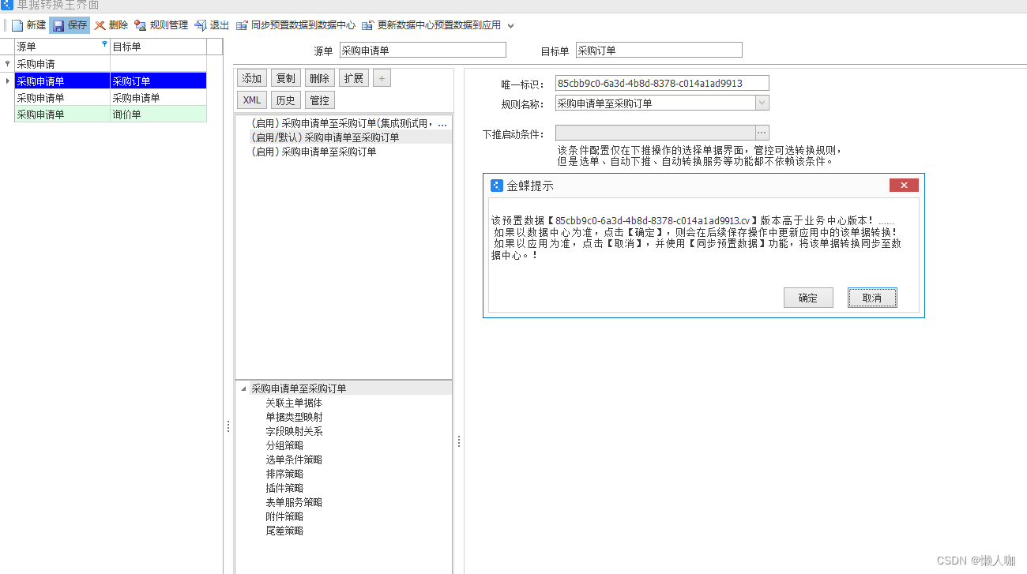Close the 金蝶提示 dialog with red X
This screenshot has height=574, width=1027.
[x=904, y=186]
